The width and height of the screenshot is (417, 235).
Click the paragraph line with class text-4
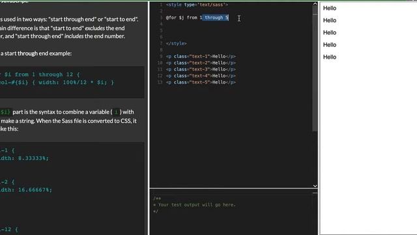click(201, 76)
